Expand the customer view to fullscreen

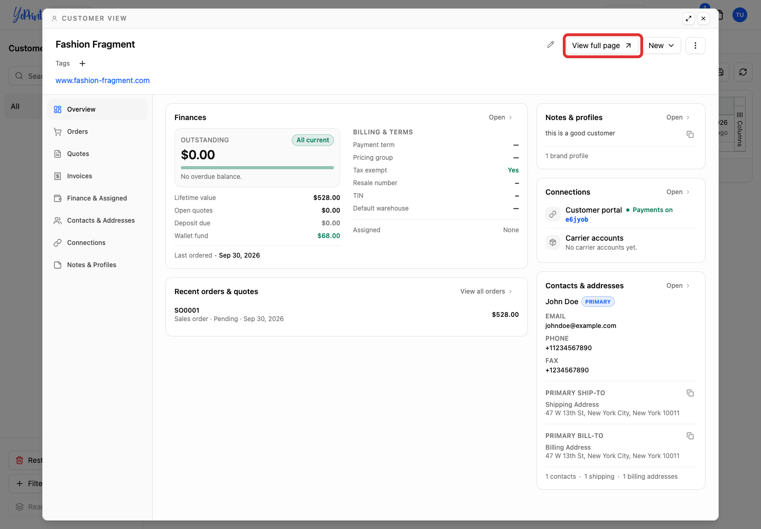coord(689,19)
